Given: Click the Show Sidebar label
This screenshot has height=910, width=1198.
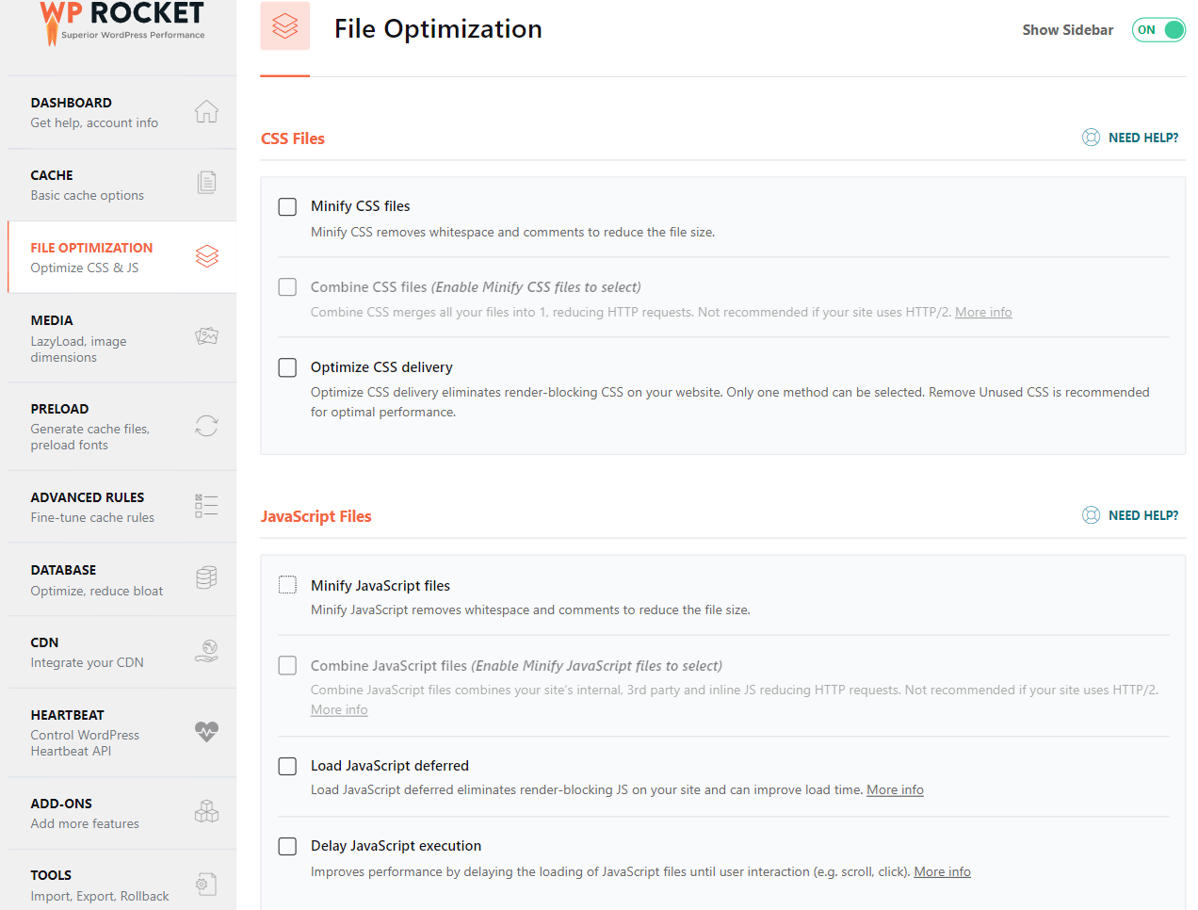Looking at the screenshot, I should [x=1068, y=30].
